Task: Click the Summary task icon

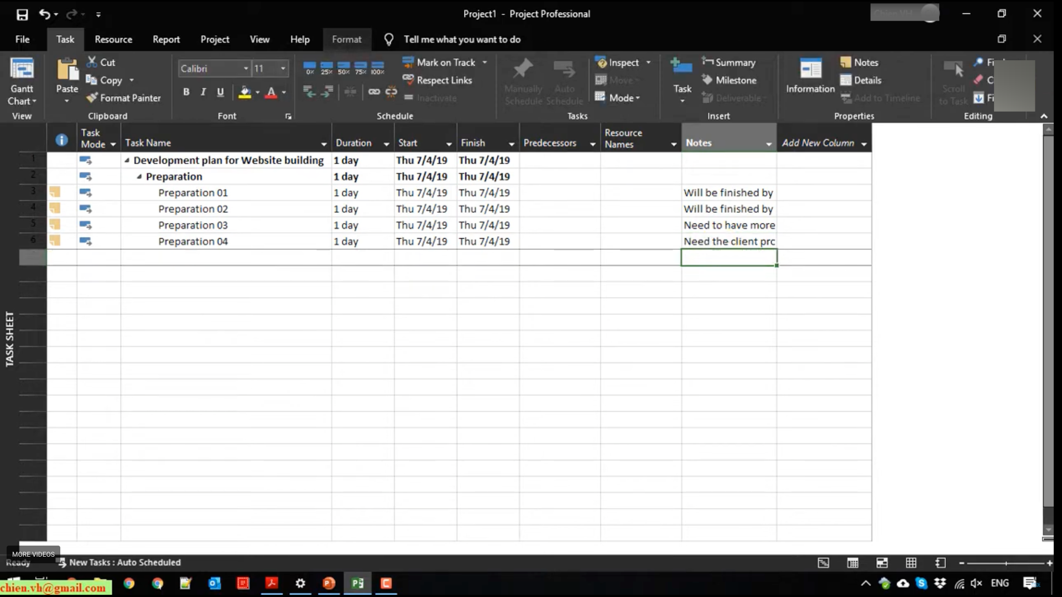Action: [x=707, y=62]
